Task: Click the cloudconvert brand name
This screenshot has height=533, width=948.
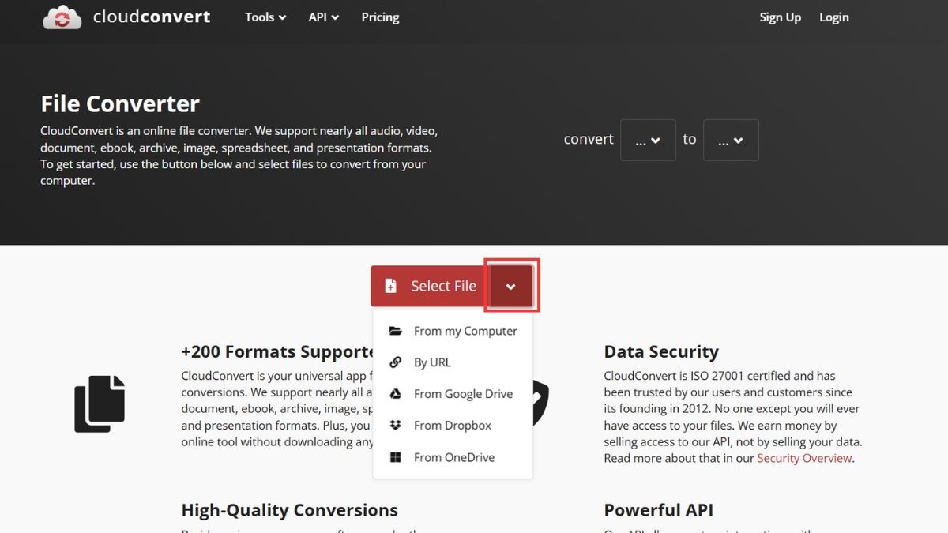Action: pyautogui.click(x=152, y=17)
